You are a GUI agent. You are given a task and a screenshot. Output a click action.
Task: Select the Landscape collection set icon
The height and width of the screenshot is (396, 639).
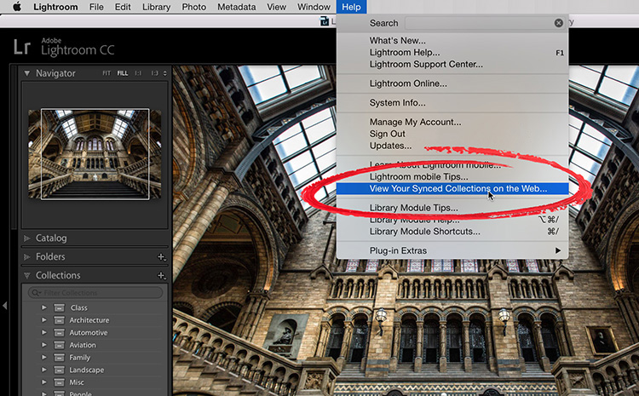click(59, 370)
